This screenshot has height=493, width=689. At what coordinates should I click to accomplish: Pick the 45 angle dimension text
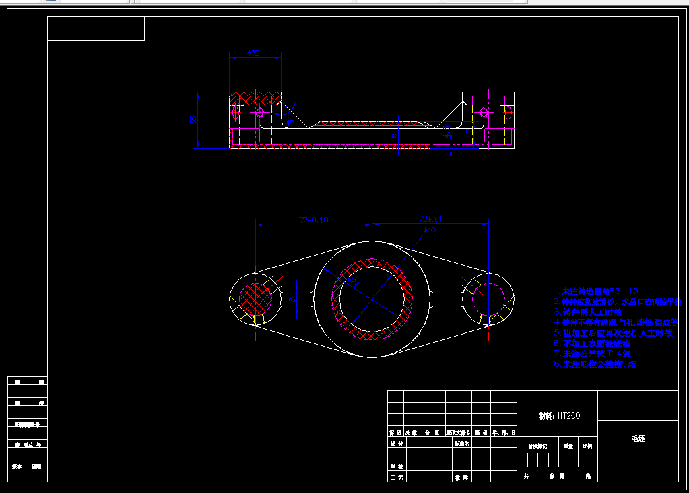[290, 123]
